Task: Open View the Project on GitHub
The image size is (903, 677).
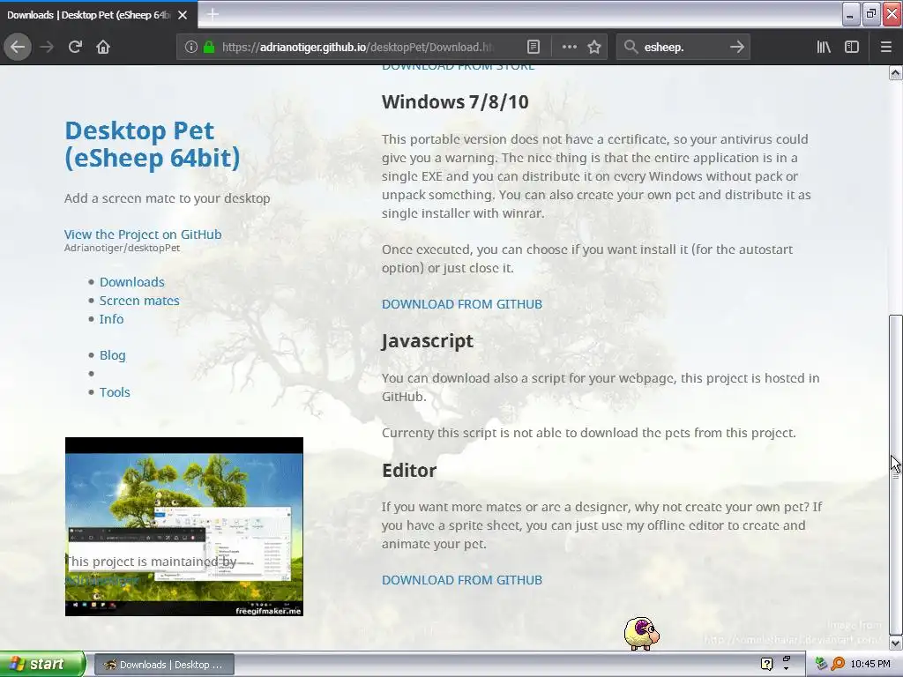Action: tap(143, 234)
